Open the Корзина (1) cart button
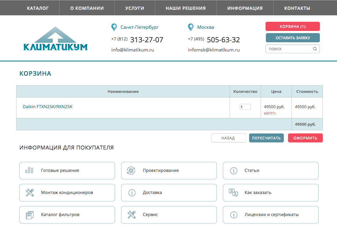Image resolution: width=337 pixels, height=236 pixels. [x=293, y=27]
